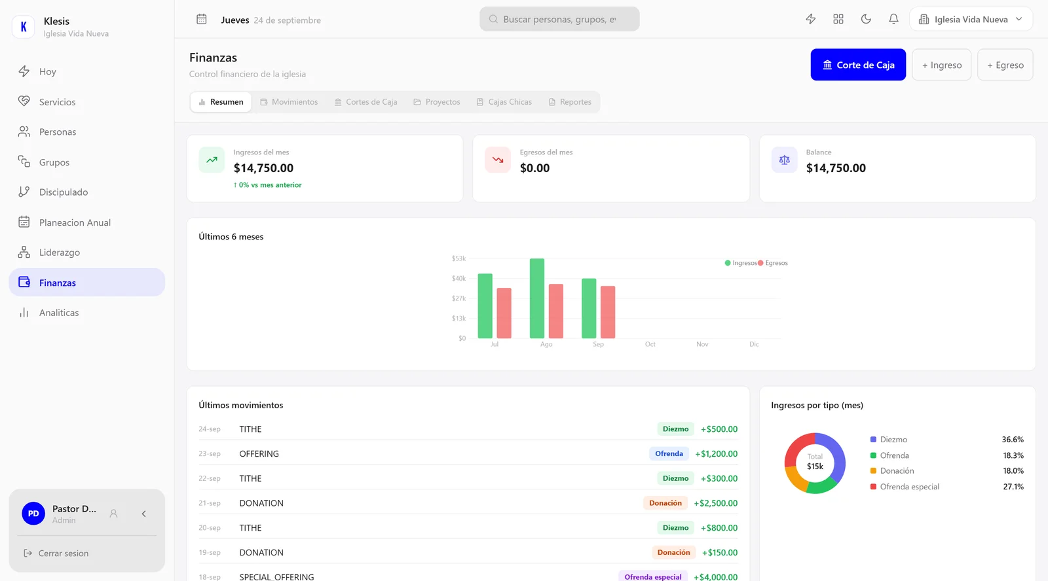Click the Planeacion Anual calendar icon
Image resolution: width=1048 pixels, height=581 pixels.
tap(24, 222)
